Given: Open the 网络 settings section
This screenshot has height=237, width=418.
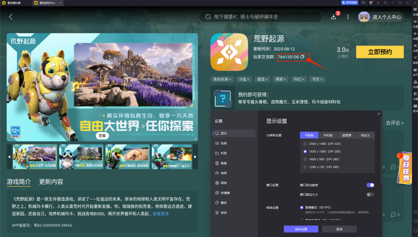Looking at the screenshot, I should tap(234, 183).
